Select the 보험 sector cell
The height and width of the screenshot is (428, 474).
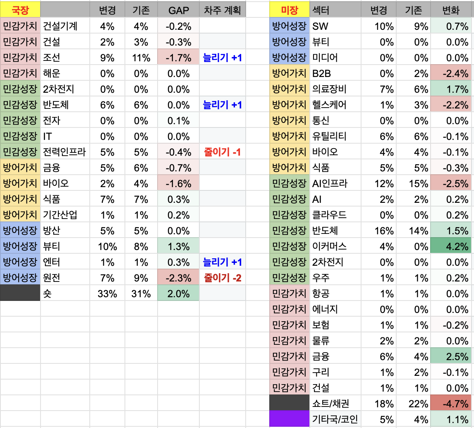[335, 325]
